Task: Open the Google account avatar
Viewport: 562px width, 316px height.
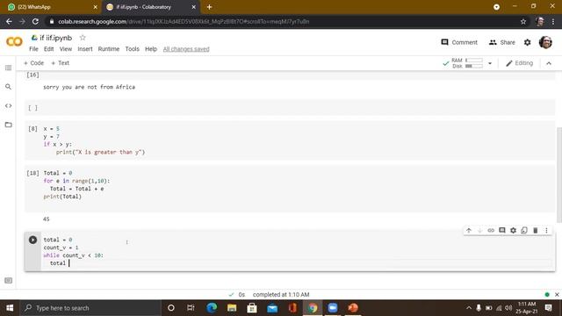Action: pyautogui.click(x=545, y=42)
